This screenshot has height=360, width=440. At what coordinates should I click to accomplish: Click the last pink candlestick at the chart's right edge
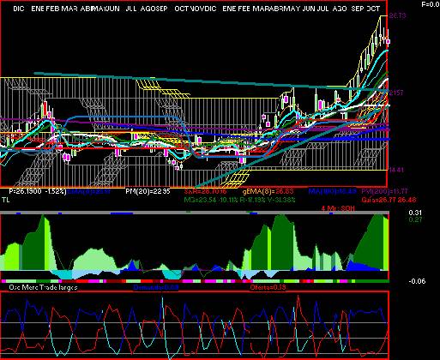[389, 42]
